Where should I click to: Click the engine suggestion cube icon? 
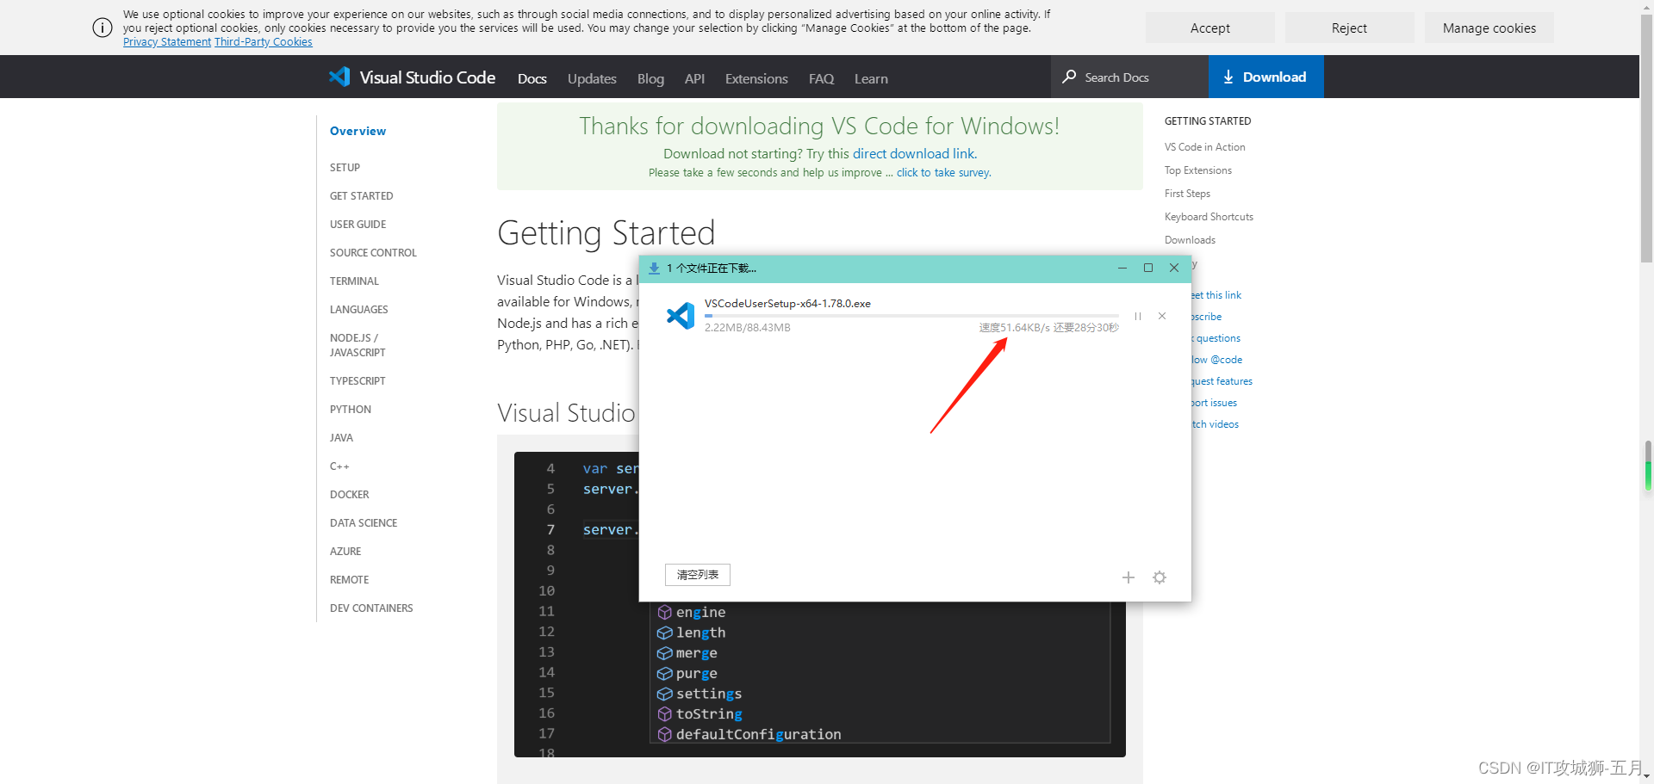tap(664, 612)
